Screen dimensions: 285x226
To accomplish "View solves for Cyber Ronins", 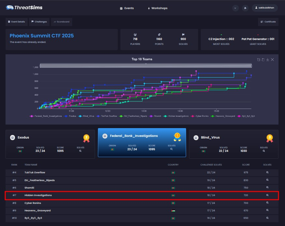I will pyautogui.click(x=267, y=203).
